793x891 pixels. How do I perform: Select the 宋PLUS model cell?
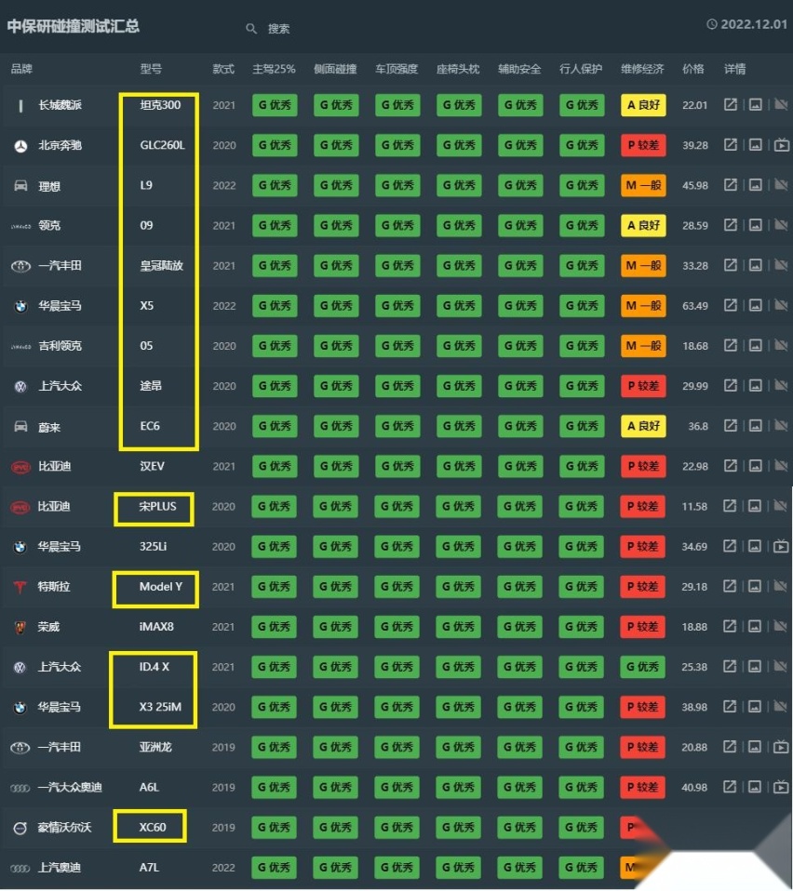[157, 506]
